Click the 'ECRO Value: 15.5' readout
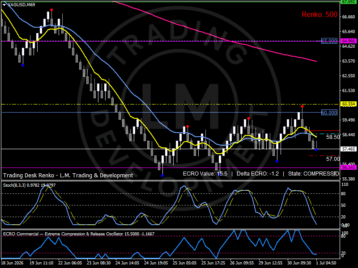Viewport: 358px width, 268px height. [x=205, y=174]
